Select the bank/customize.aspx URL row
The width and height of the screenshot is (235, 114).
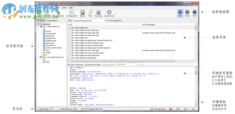[x=87, y=45]
